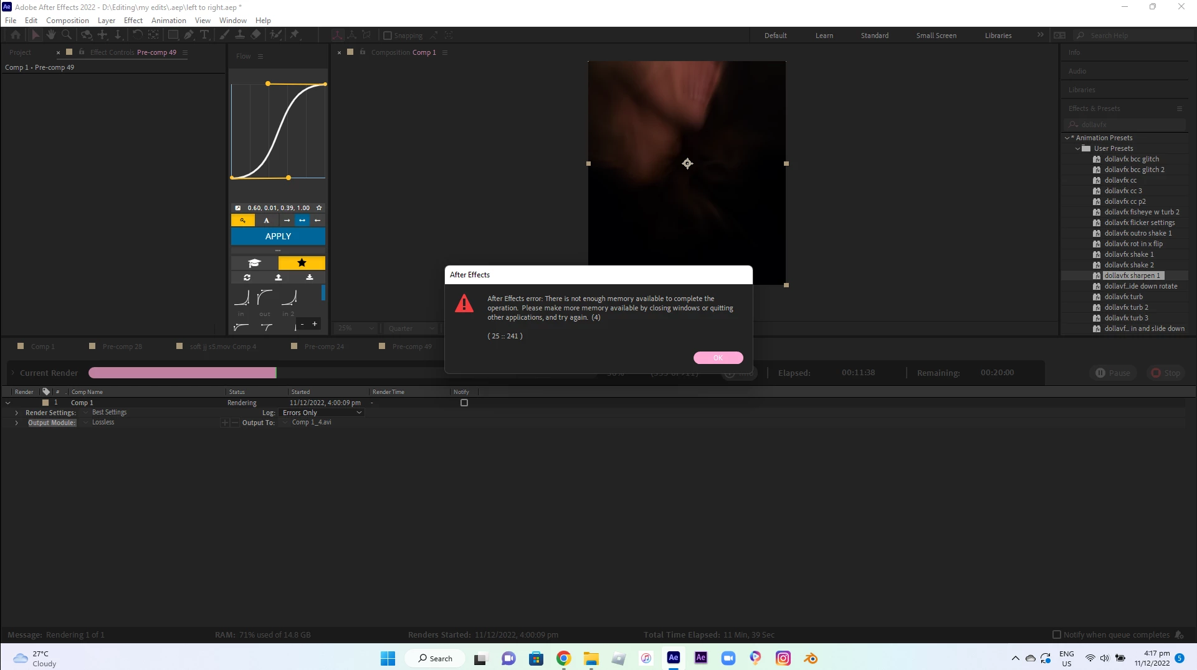Image resolution: width=1197 pixels, height=670 pixels.
Task: Toggle Flow both-directions arrow button
Action: click(x=302, y=221)
